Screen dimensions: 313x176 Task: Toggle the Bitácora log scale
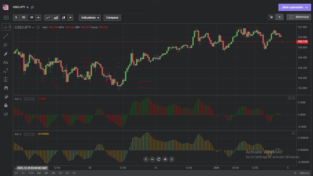304,173
